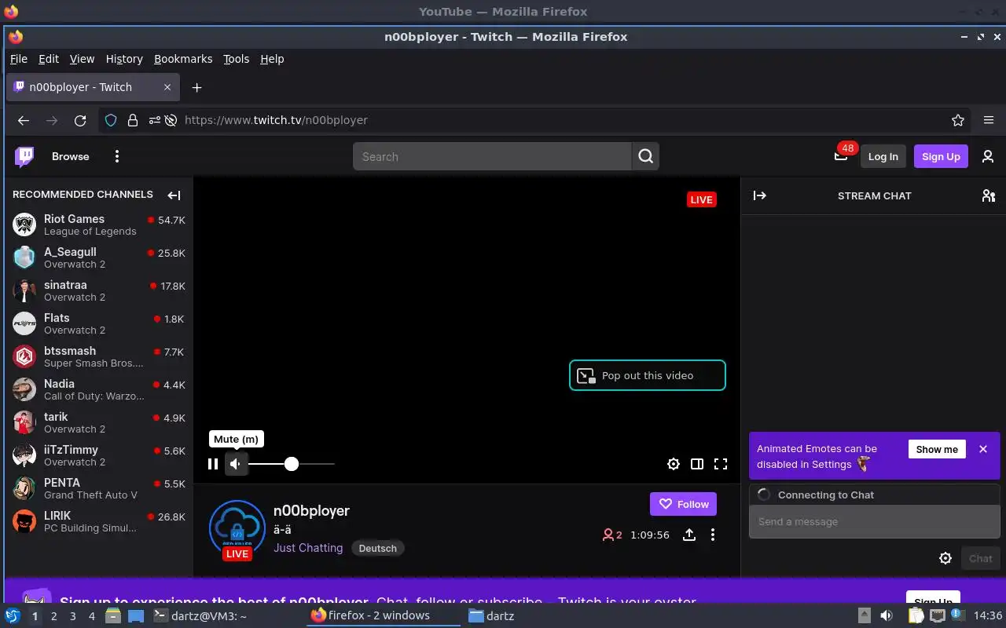The width and height of the screenshot is (1006, 628).
Task: Open chat settings gear icon
Action: (945, 558)
